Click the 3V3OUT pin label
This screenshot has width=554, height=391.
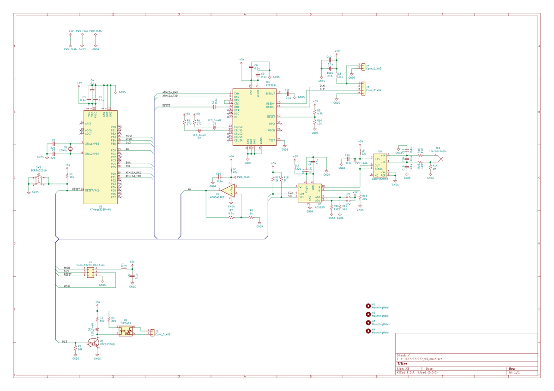270,94
